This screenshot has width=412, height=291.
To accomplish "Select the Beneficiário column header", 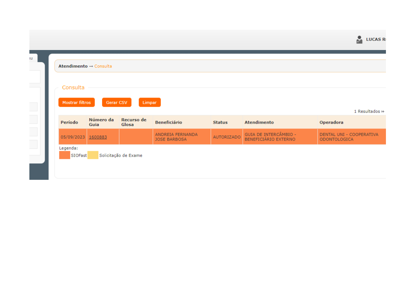I will point(168,122).
